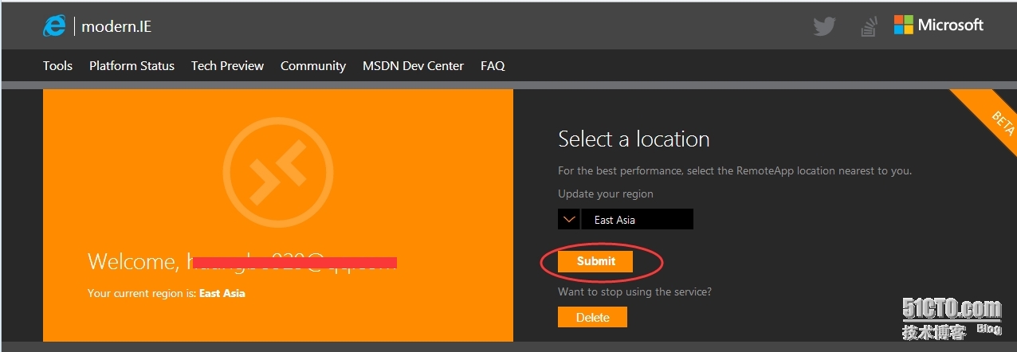Open the Community nav item
Screen dimensions: 1017x352
coord(313,66)
